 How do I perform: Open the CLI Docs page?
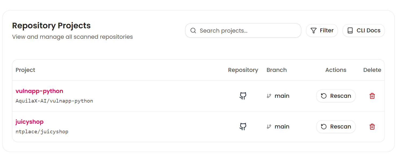364,30
